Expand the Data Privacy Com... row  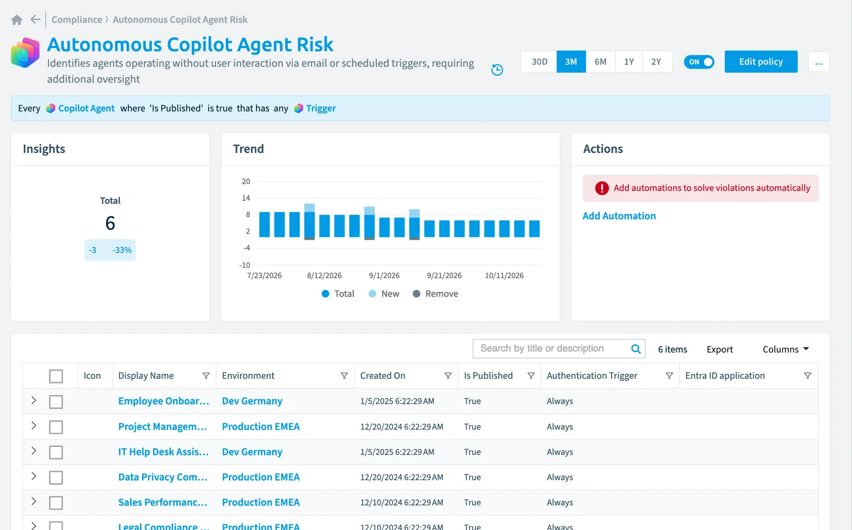pyautogui.click(x=34, y=476)
